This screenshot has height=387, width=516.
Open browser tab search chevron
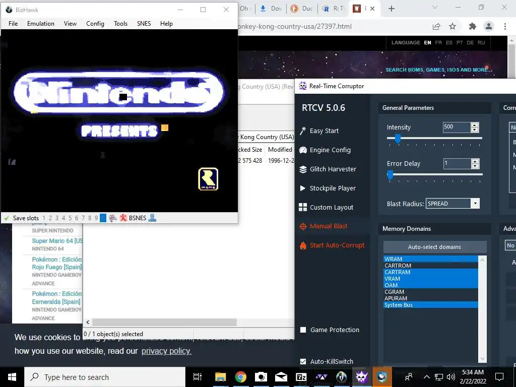435,8
